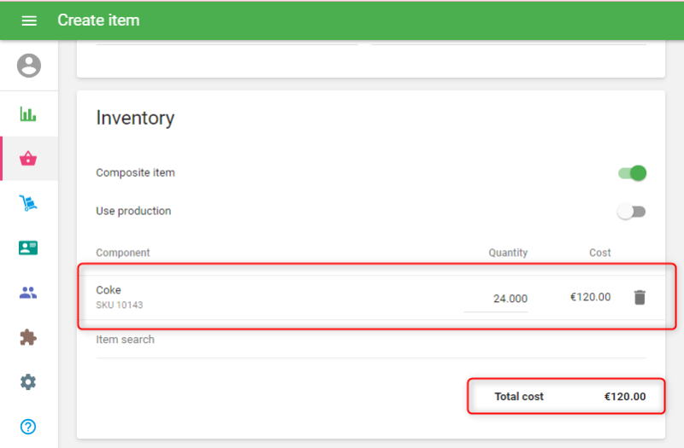
Task: Select the Items basket icon in sidebar
Action: (x=29, y=159)
